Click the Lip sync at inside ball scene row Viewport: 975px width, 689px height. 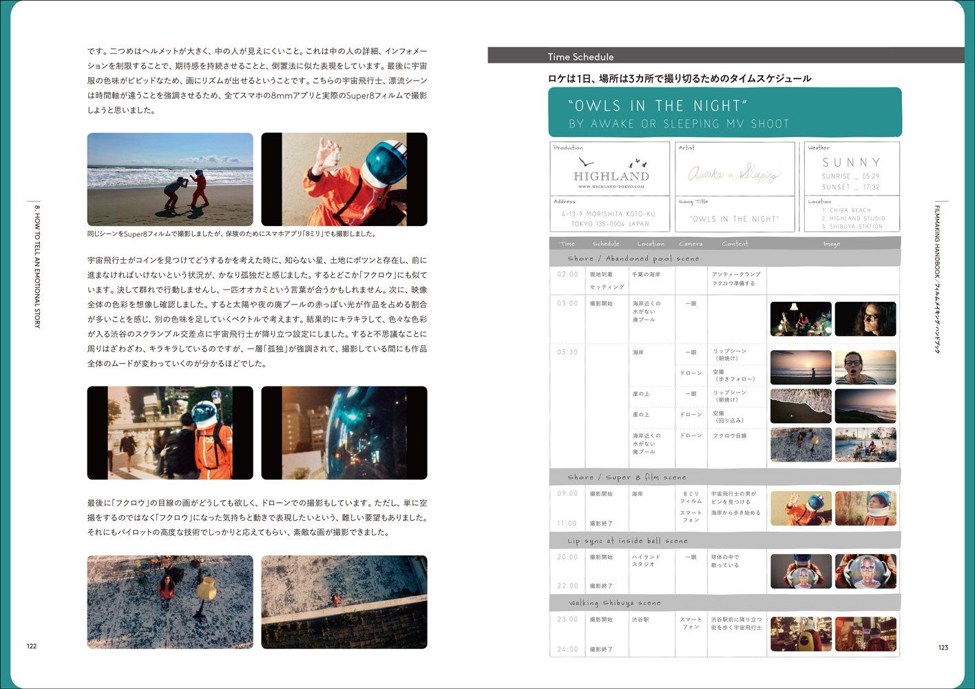coord(724,541)
